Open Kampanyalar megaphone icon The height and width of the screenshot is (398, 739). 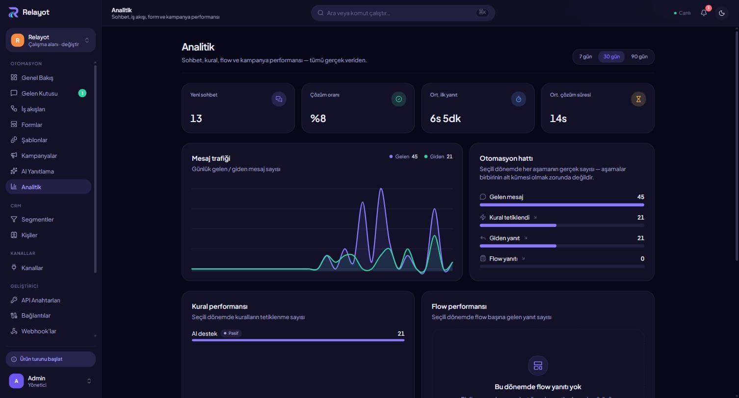[x=14, y=155]
